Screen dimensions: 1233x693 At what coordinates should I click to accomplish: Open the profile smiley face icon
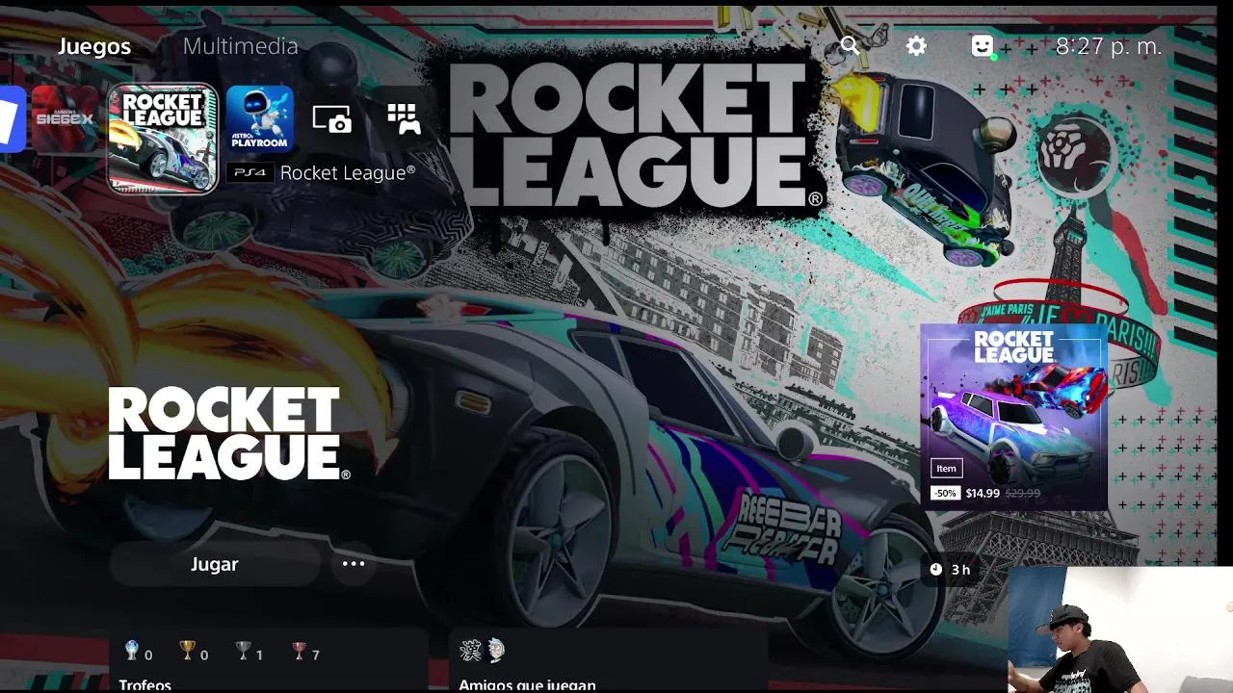pyautogui.click(x=982, y=45)
